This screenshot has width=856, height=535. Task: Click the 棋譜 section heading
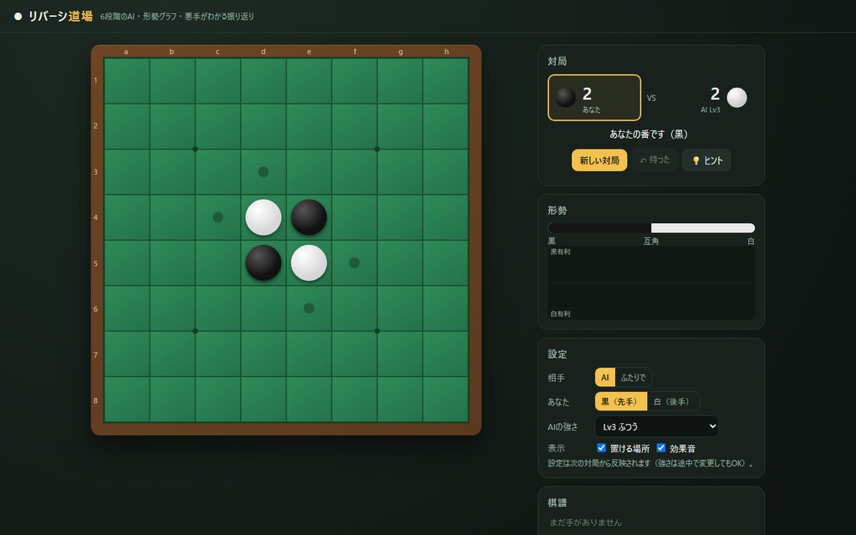point(558,502)
